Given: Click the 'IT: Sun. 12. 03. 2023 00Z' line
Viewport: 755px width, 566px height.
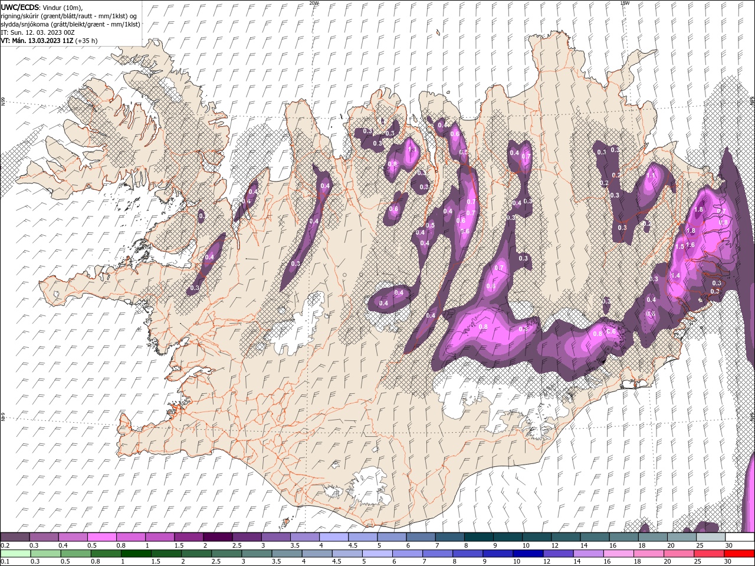Looking at the screenshot, I should [x=37, y=32].
